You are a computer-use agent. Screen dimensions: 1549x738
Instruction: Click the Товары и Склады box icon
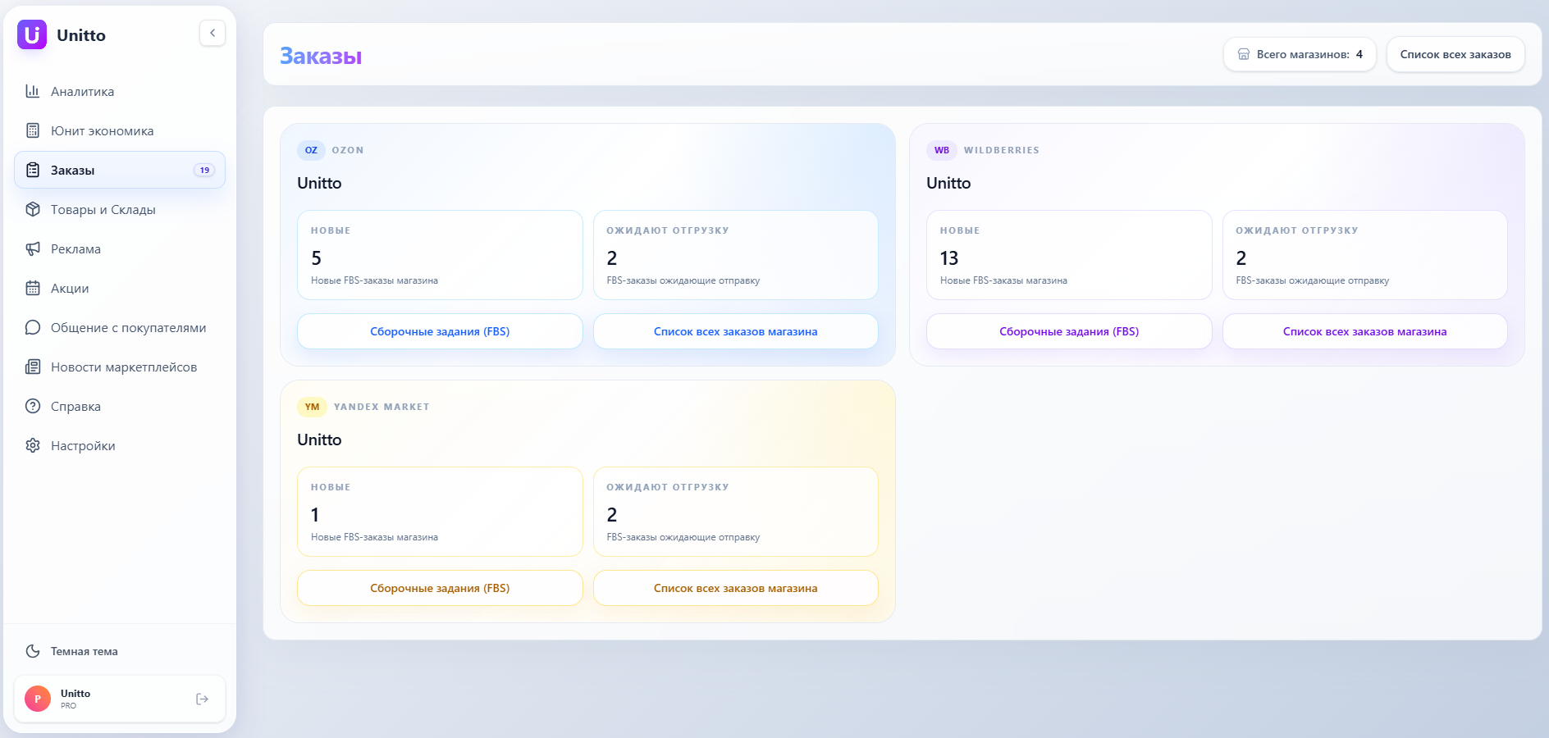[x=33, y=209]
